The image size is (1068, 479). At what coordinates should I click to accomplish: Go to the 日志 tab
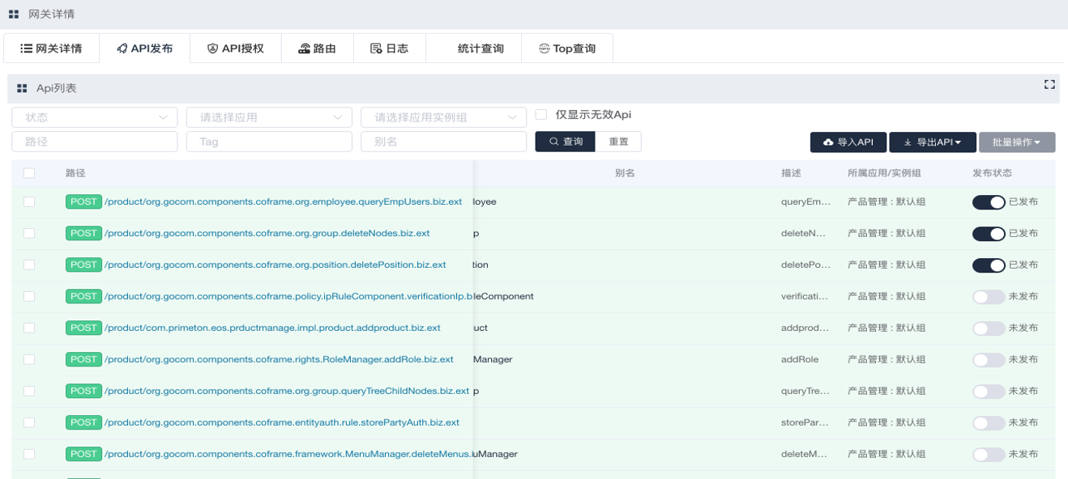389,49
